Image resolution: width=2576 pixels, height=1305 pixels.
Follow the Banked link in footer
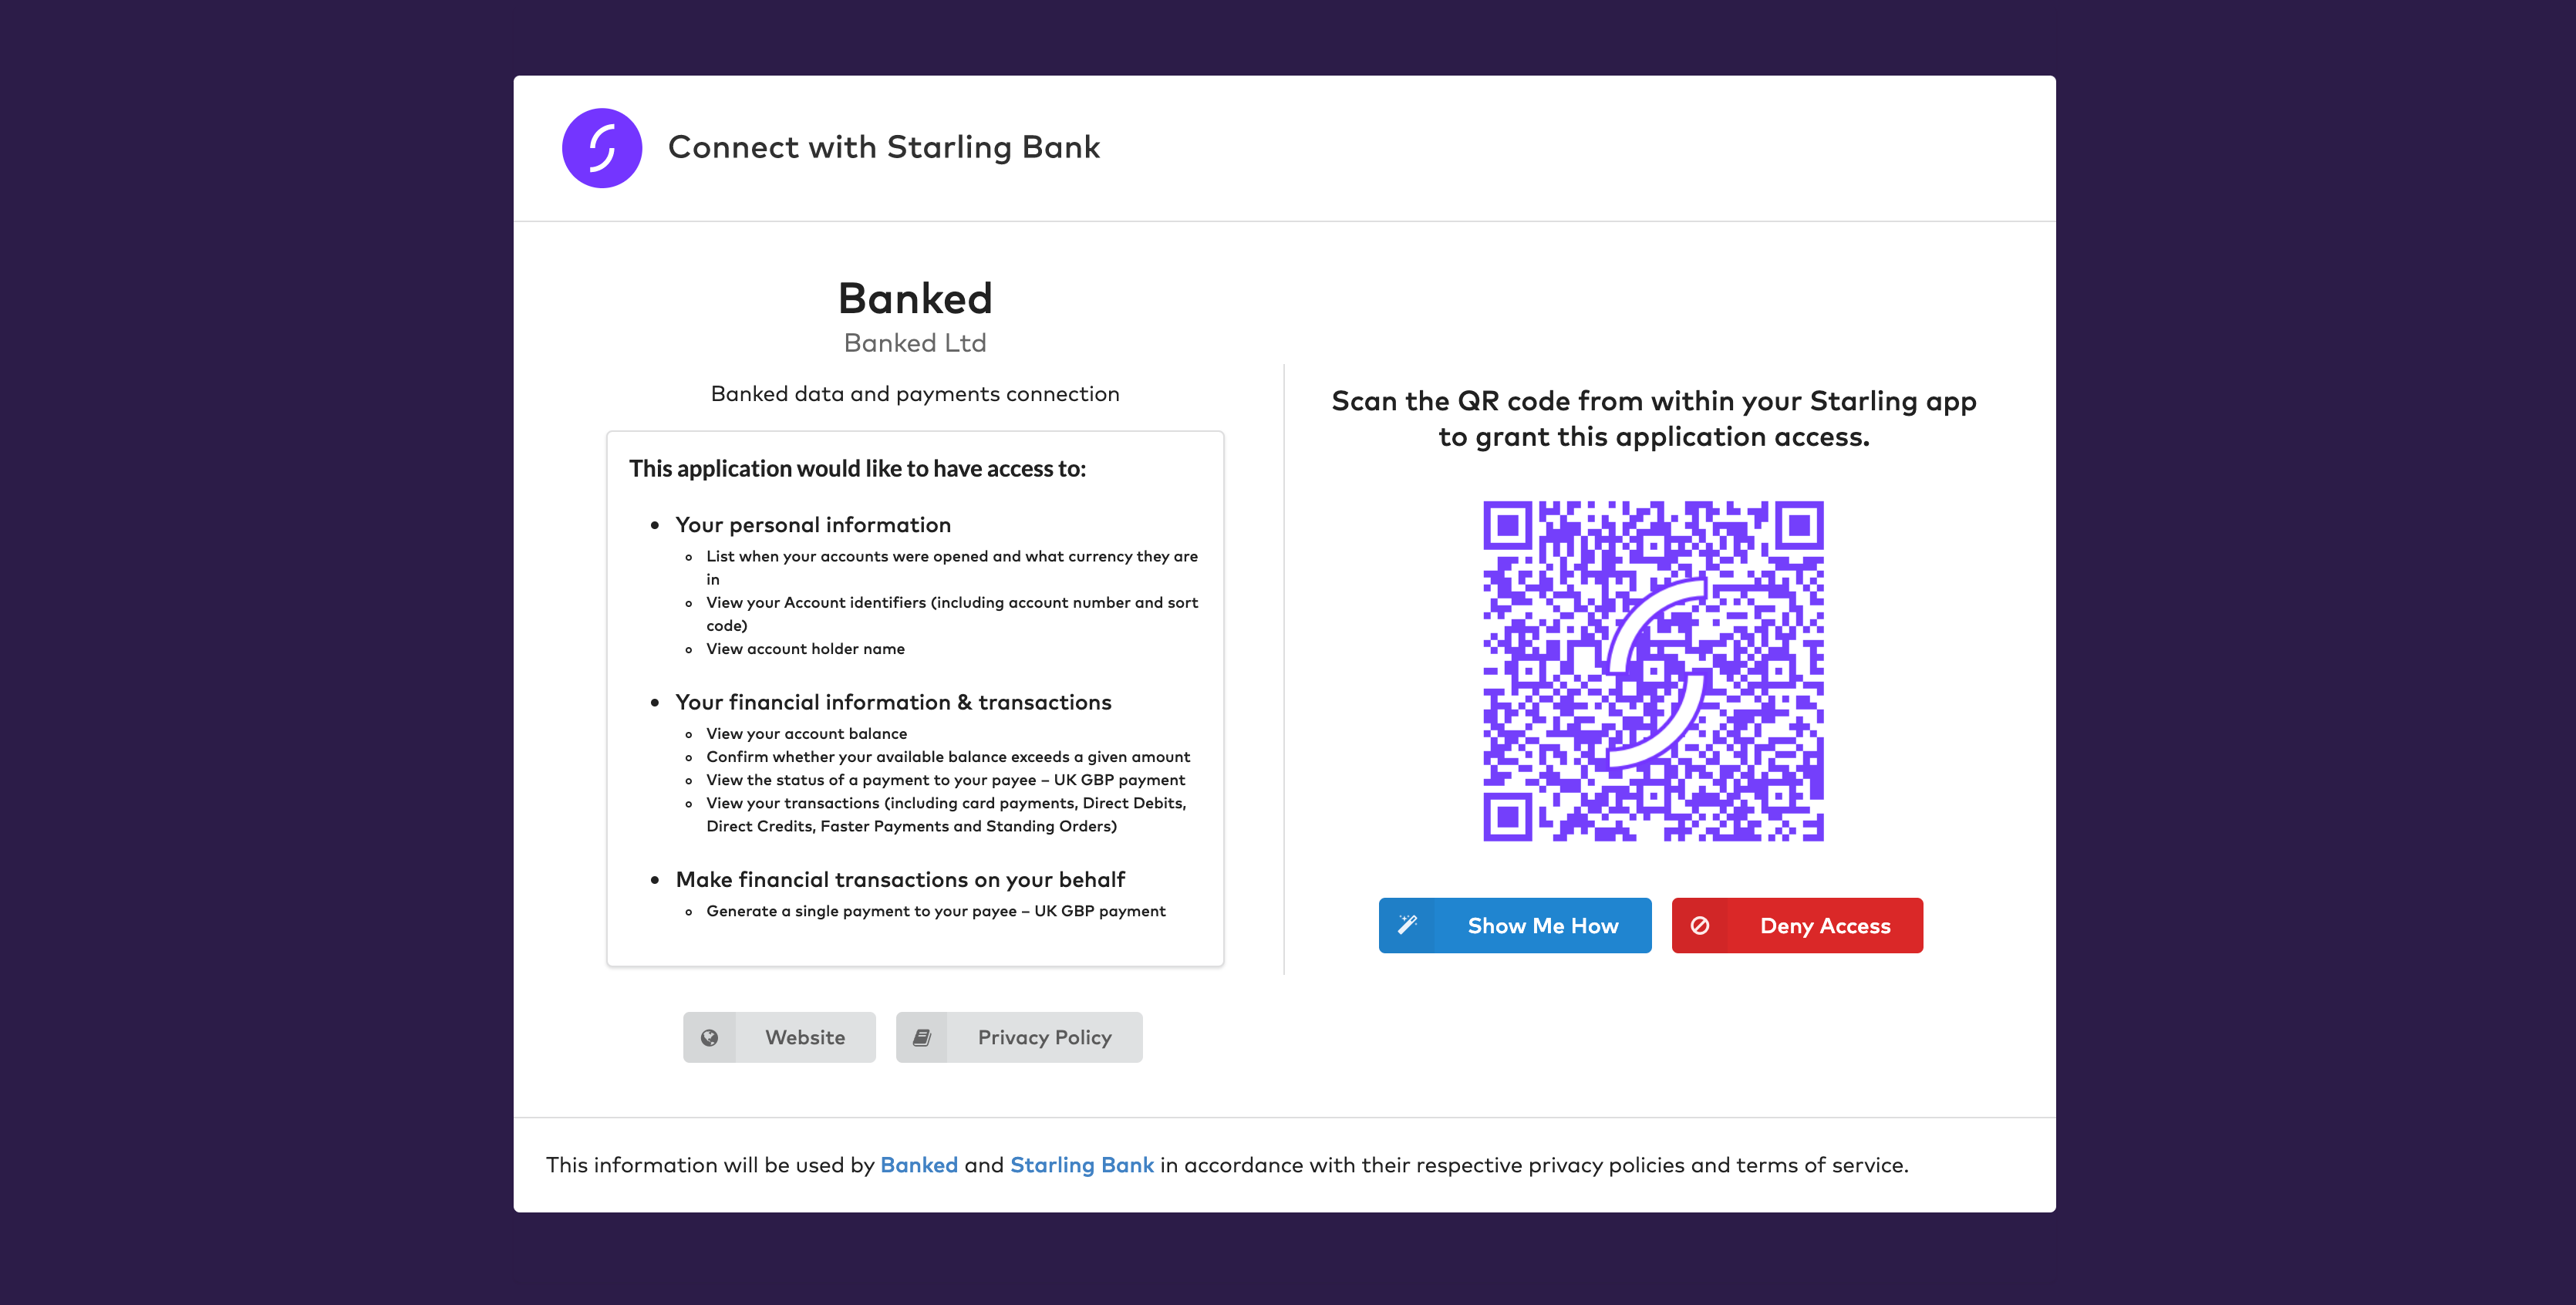pyautogui.click(x=919, y=1165)
